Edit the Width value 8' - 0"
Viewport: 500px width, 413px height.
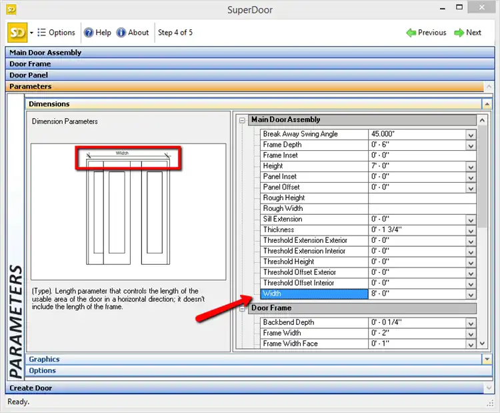coord(417,294)
